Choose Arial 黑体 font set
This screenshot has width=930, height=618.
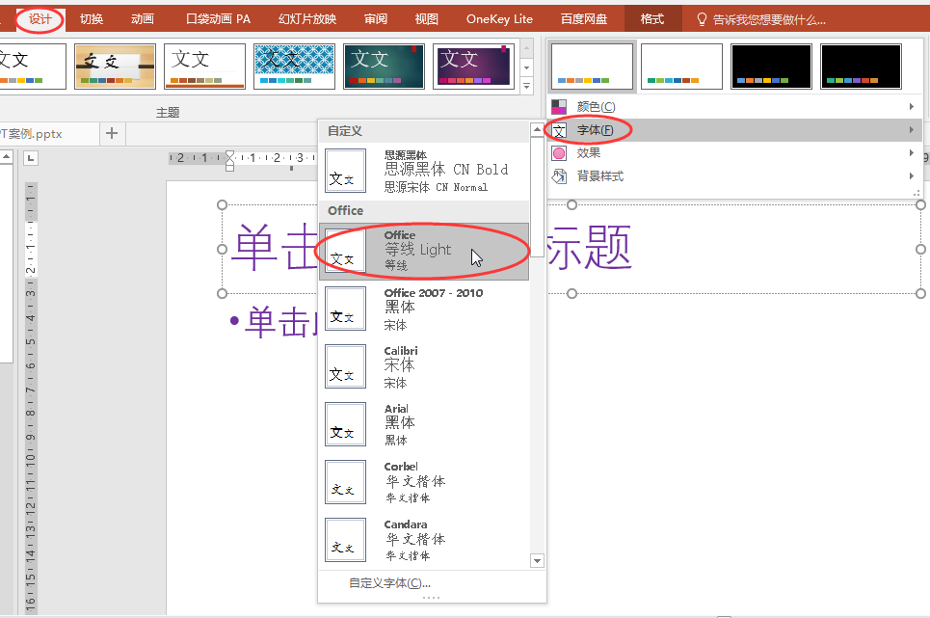(x=423, y=424)
